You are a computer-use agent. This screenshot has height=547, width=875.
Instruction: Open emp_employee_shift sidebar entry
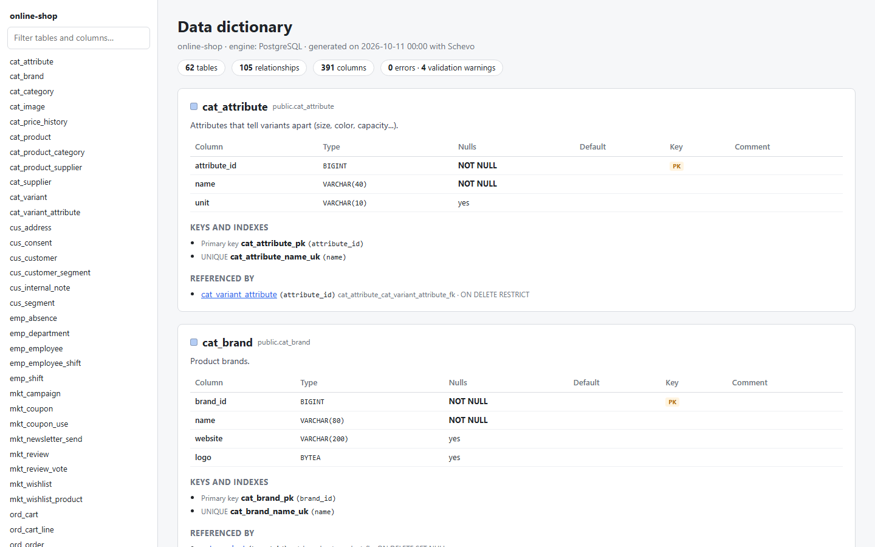click(46, 363)
